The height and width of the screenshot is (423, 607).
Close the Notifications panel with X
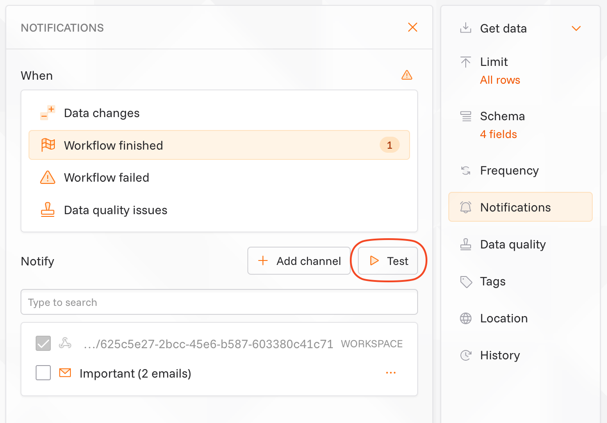coord(413,28)
